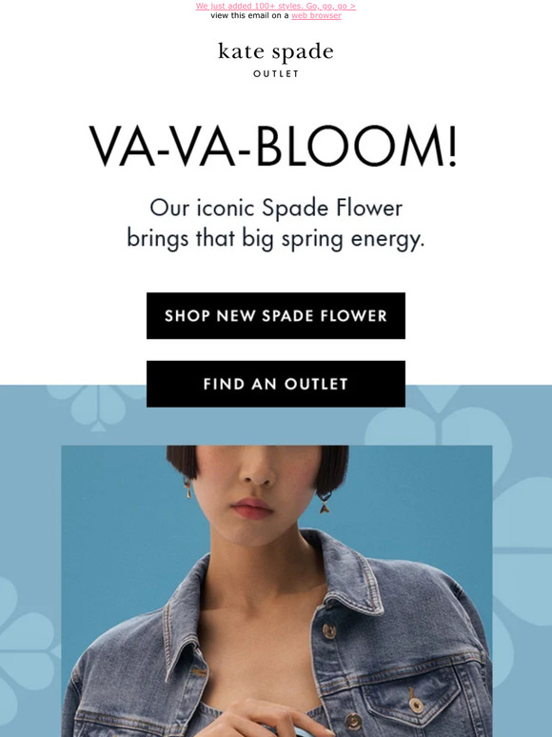Viewport: 552px width, 737px height.
Task: Open the 'We just added 100+ styles' link
Action: (x=276, y=6)
